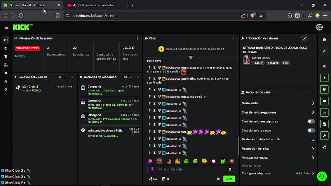This screenshot has width=331, height=186.
Task: Open the settings gear in left sidebar
Action: pos(6,89)
